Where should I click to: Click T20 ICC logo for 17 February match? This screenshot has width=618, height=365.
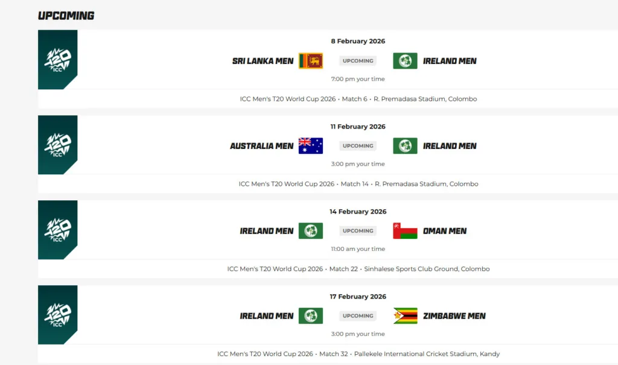[x=58, y=314]
